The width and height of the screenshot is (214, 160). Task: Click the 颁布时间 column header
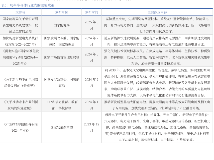click(92, 12)
